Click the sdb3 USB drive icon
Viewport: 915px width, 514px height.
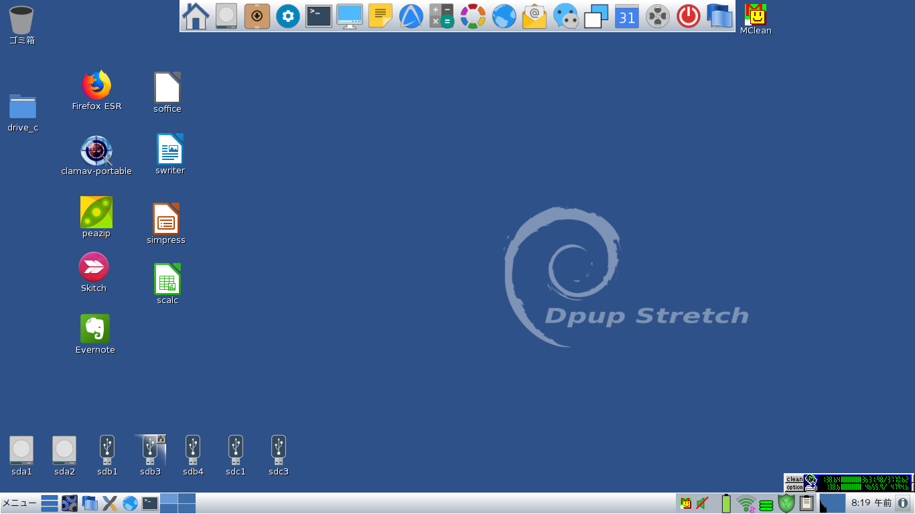pyautogui.click(x=150, y=456)
